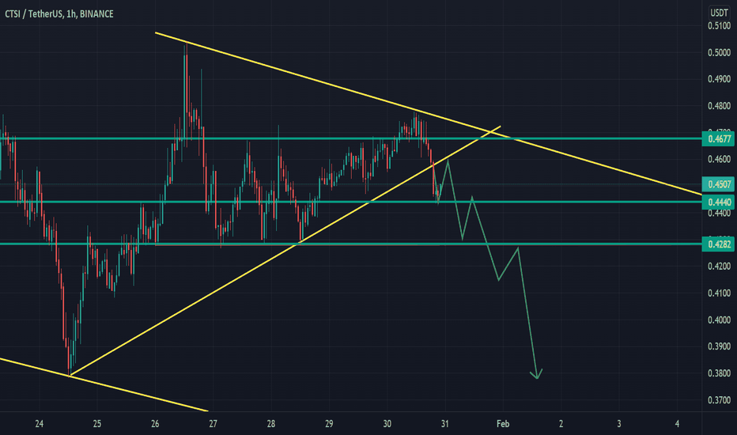Click the CTSI / TetherUS chart title
This screenshot has height=435, width=737.
pos(59,14)
